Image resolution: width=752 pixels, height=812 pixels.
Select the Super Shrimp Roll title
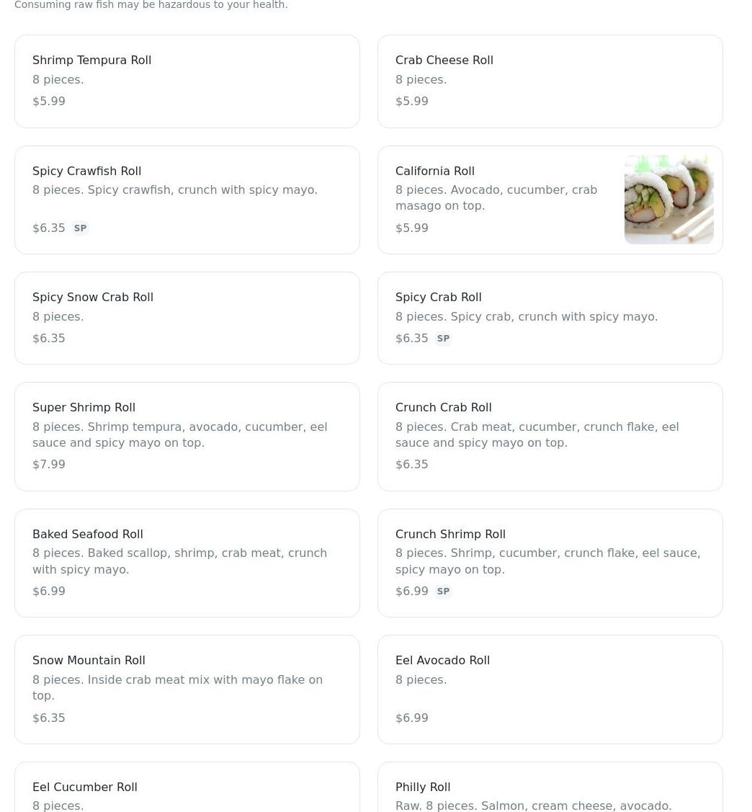point(84,408)
